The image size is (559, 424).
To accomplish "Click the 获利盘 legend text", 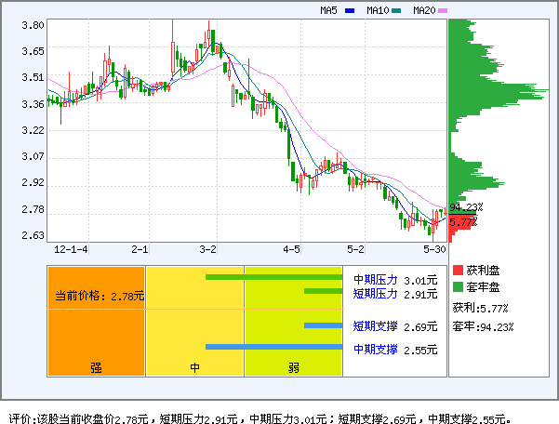I will (x=483, y=271).
